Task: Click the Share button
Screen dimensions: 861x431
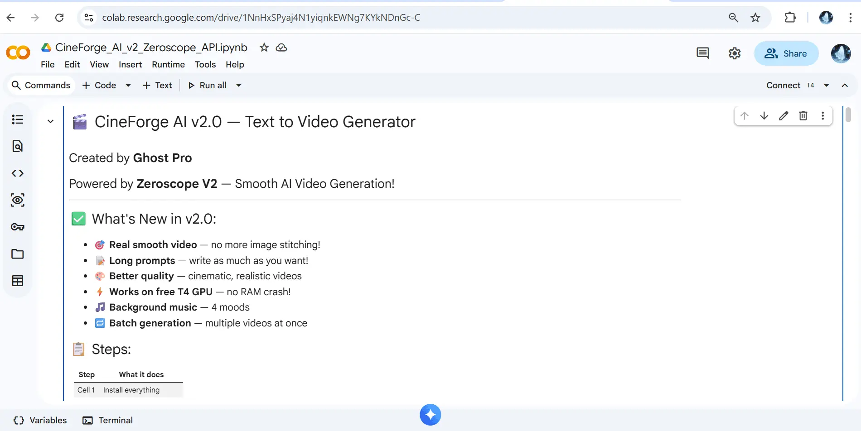Action: click(x=786, y=53)
